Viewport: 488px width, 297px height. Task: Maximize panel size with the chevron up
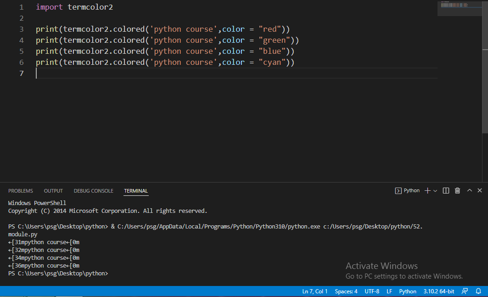(469, 190)
